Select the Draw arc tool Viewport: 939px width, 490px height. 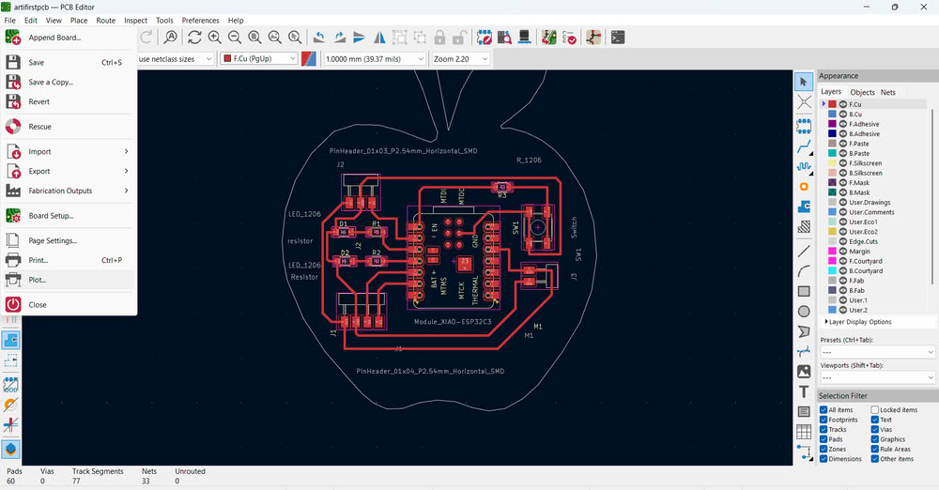804,271
